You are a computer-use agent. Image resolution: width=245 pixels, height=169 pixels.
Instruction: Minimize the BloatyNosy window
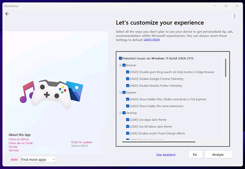(x=215, y=6)
